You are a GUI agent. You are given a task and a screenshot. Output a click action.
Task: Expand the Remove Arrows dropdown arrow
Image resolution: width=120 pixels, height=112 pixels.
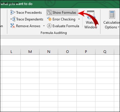44,26
